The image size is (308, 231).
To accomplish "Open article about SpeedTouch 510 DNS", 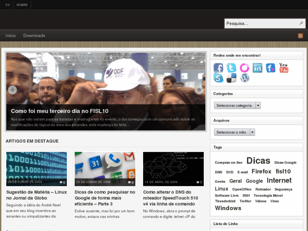I will tap(170, 198).
